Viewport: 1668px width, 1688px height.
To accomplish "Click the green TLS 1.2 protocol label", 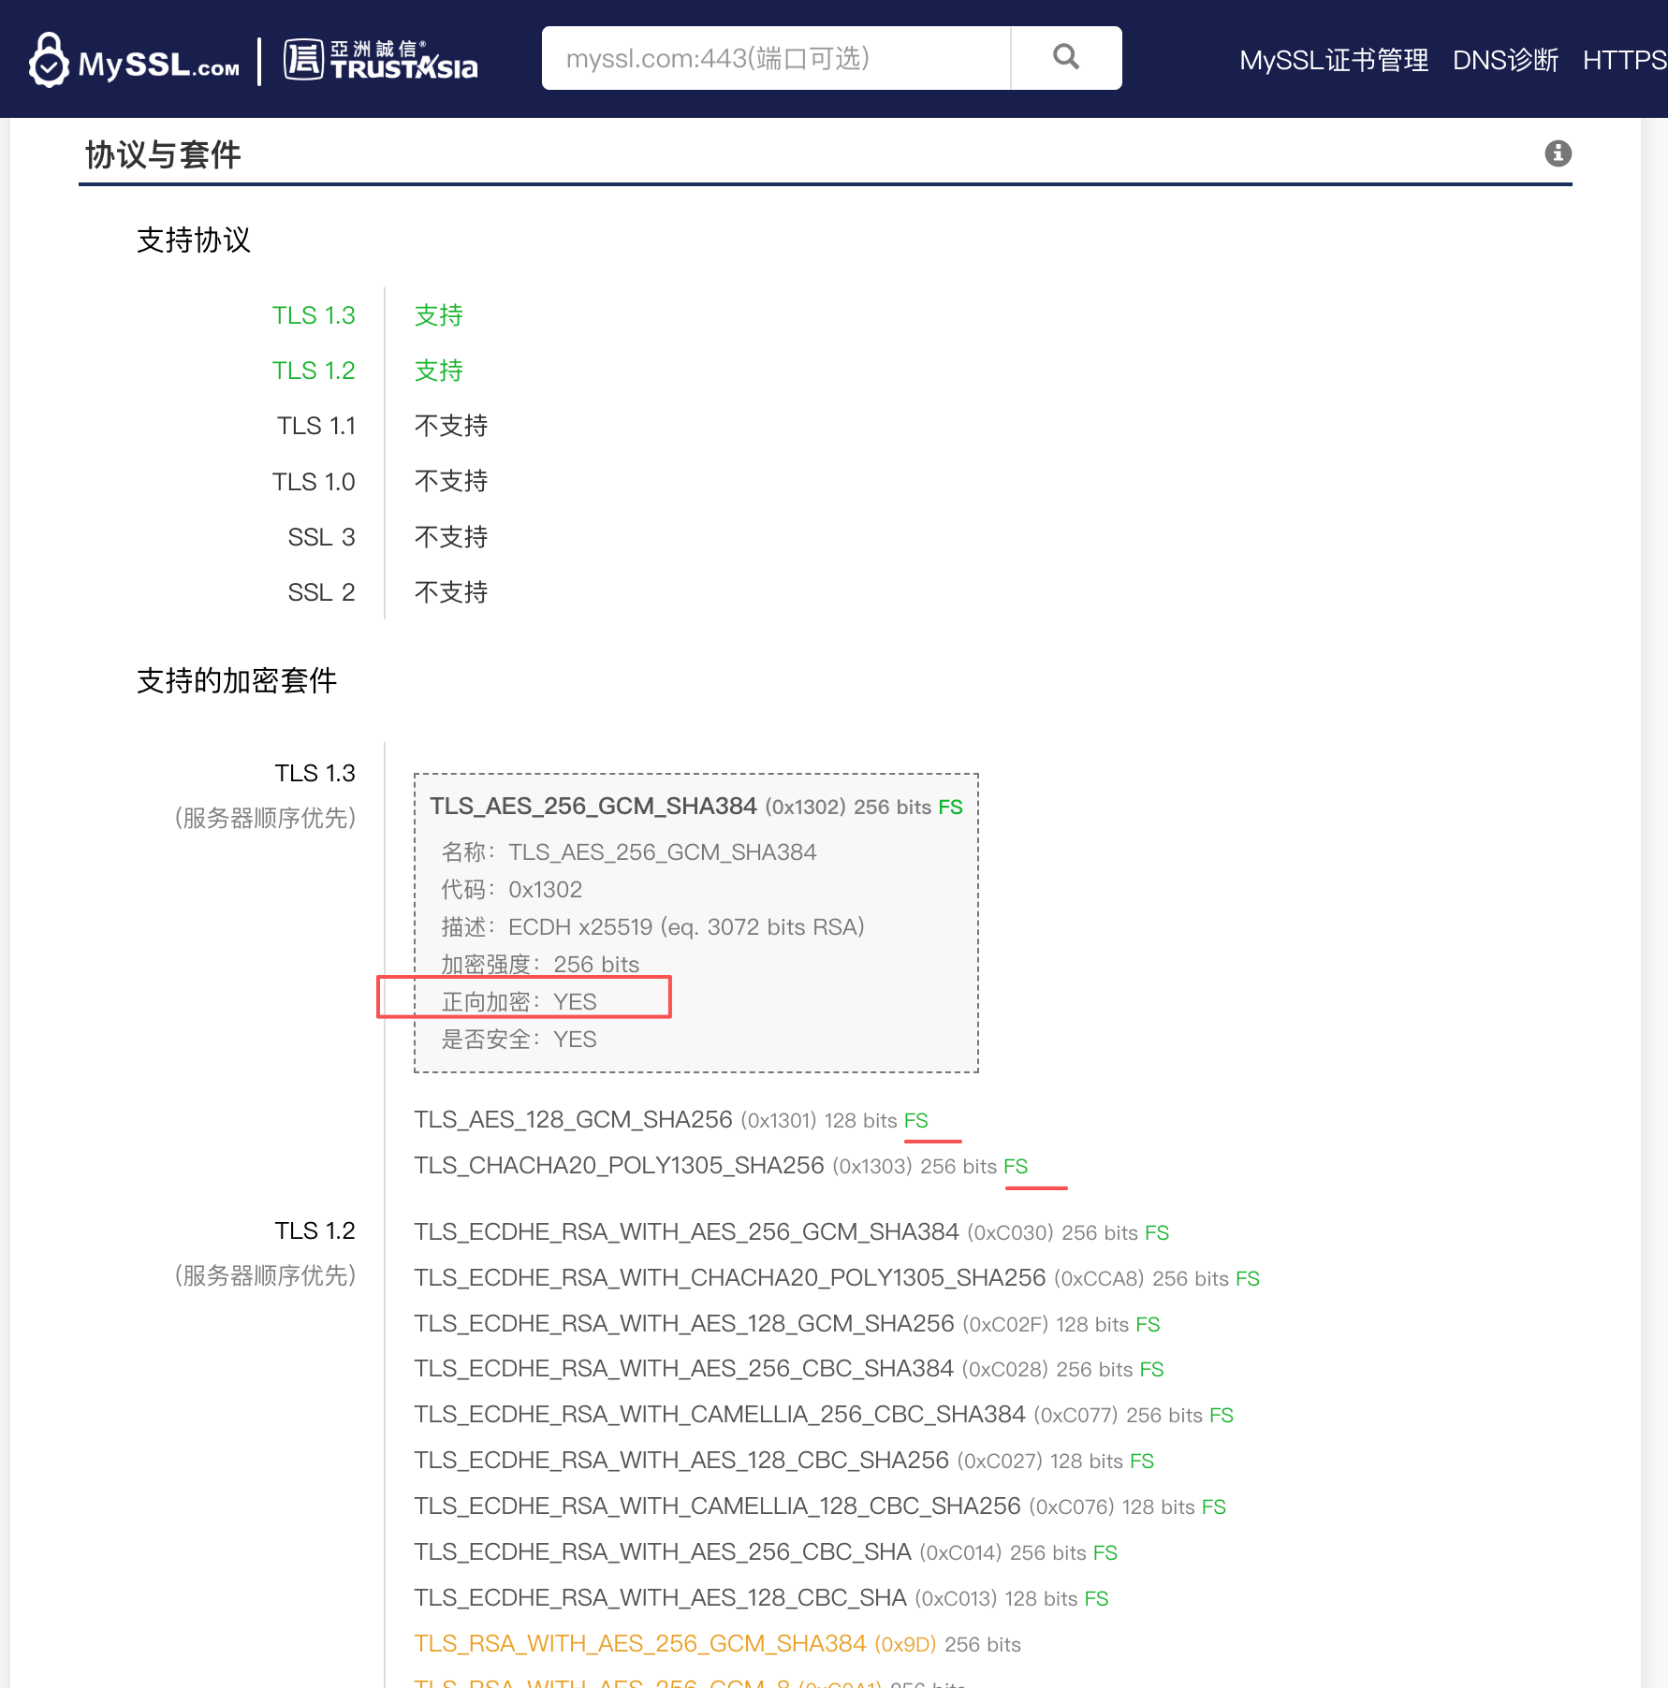I will coord(314,371).
